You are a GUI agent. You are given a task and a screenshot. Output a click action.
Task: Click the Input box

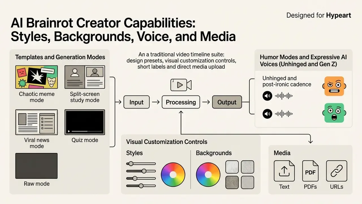(137, 102)
